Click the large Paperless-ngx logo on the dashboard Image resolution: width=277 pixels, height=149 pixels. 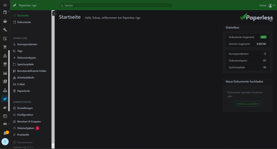(x=256, y=18)
